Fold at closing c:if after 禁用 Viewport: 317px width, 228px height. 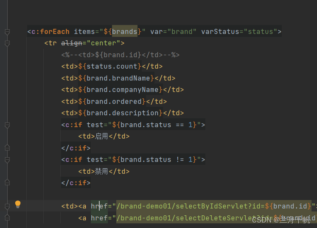pos(7,183)
